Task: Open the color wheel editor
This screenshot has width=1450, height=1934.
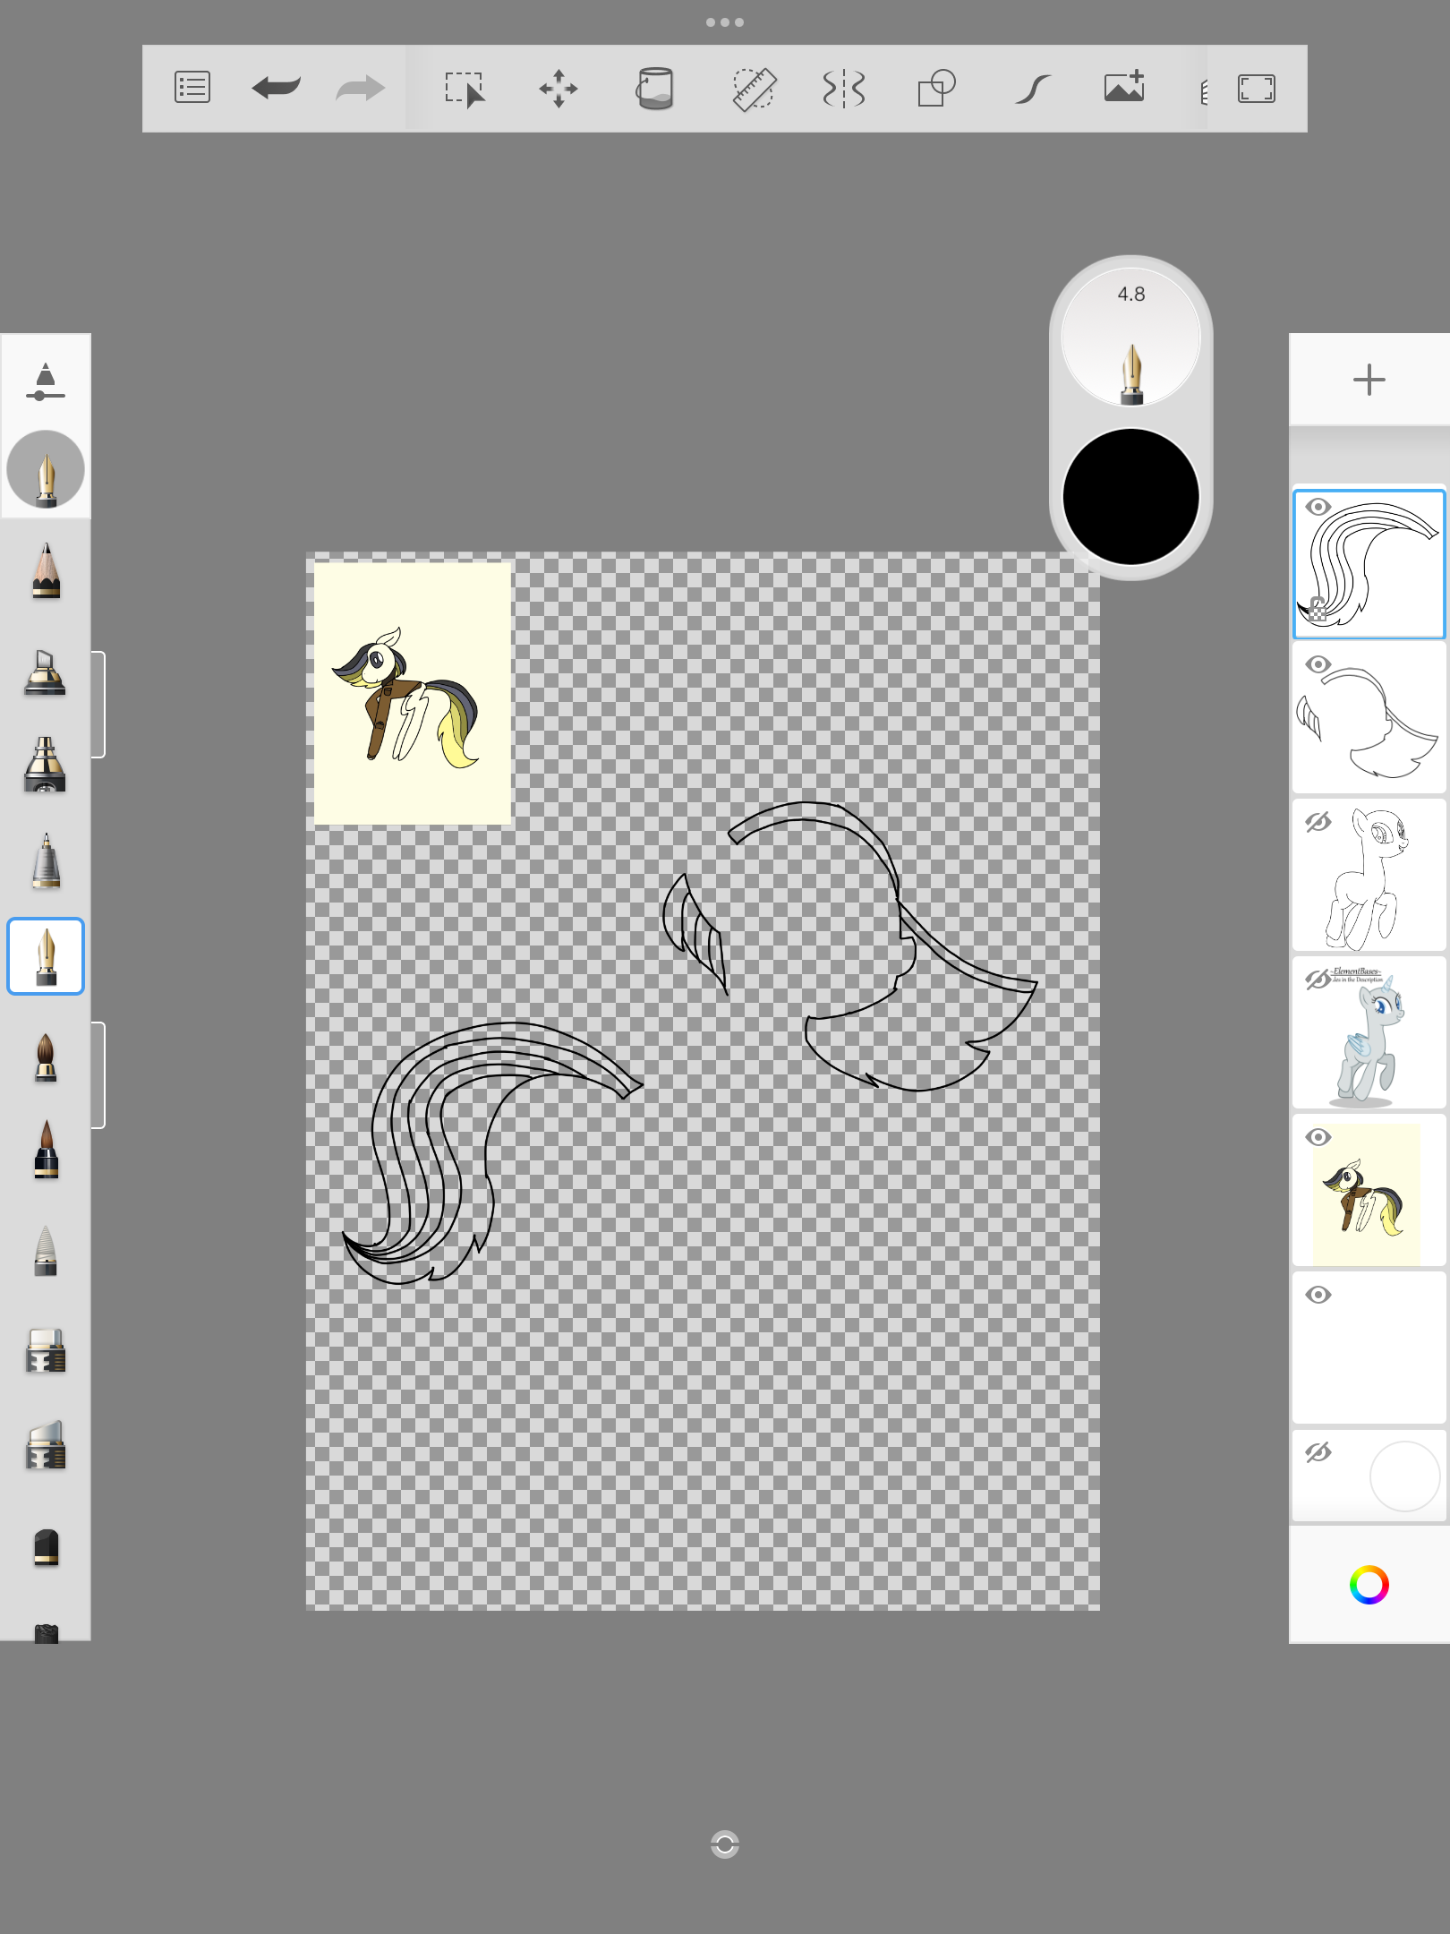Action: point(1369,1585)
